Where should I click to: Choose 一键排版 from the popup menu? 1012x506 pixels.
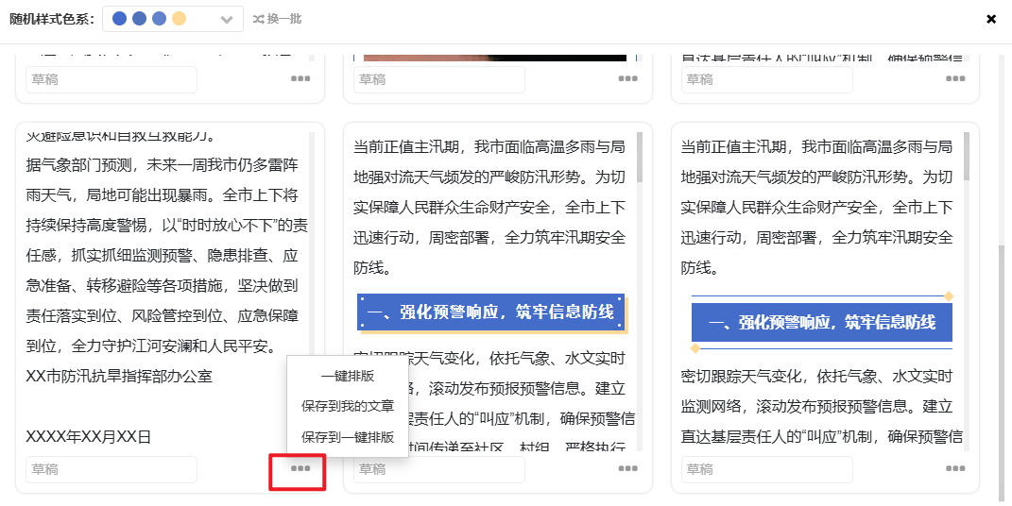tap(348, 376)
